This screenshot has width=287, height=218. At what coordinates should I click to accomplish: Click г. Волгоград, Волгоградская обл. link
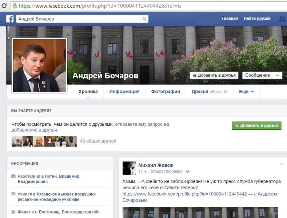(68, 212)
